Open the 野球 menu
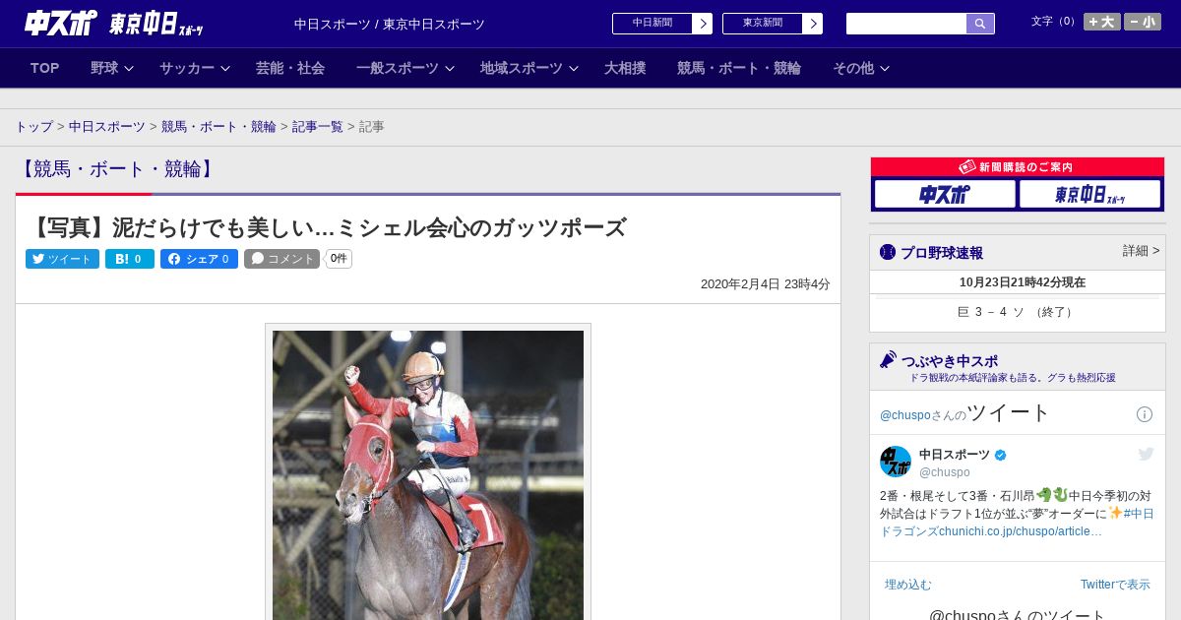 (104, 68)
